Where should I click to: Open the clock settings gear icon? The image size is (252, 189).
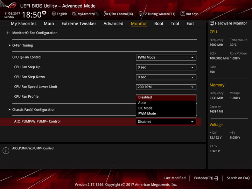44,13
